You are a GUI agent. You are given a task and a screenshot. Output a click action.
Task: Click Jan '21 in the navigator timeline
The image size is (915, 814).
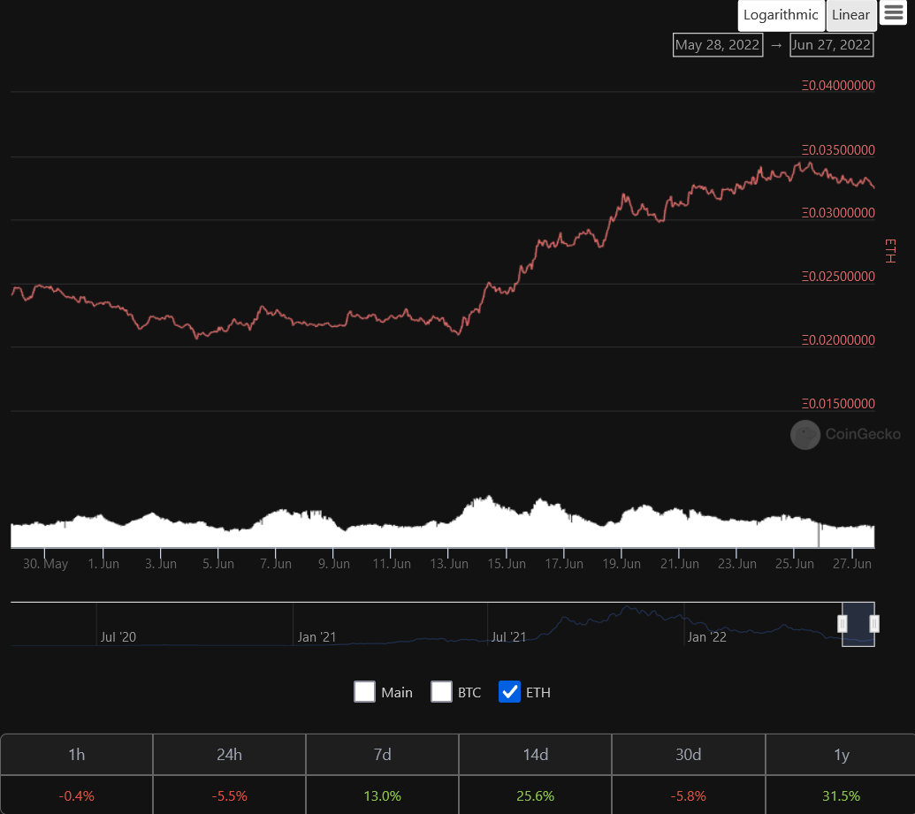pos(316,636)
